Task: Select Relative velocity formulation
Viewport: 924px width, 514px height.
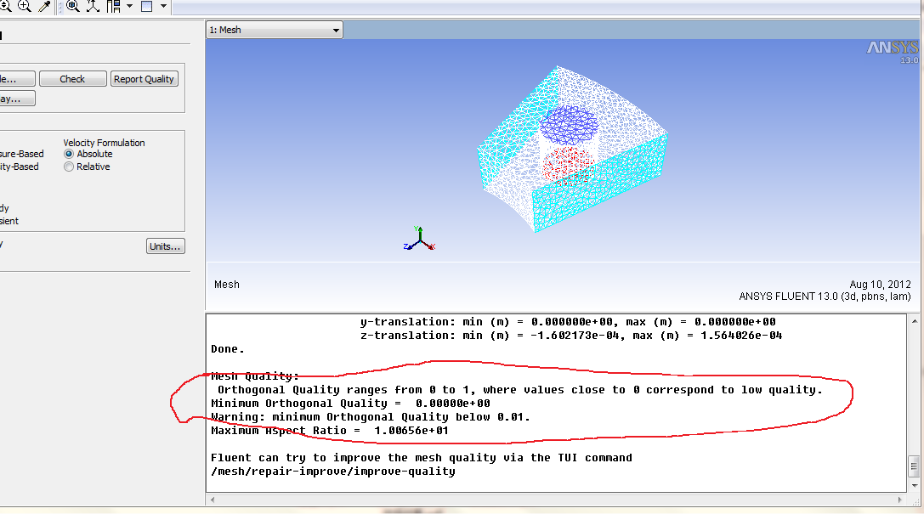Action: click(69, 167)
